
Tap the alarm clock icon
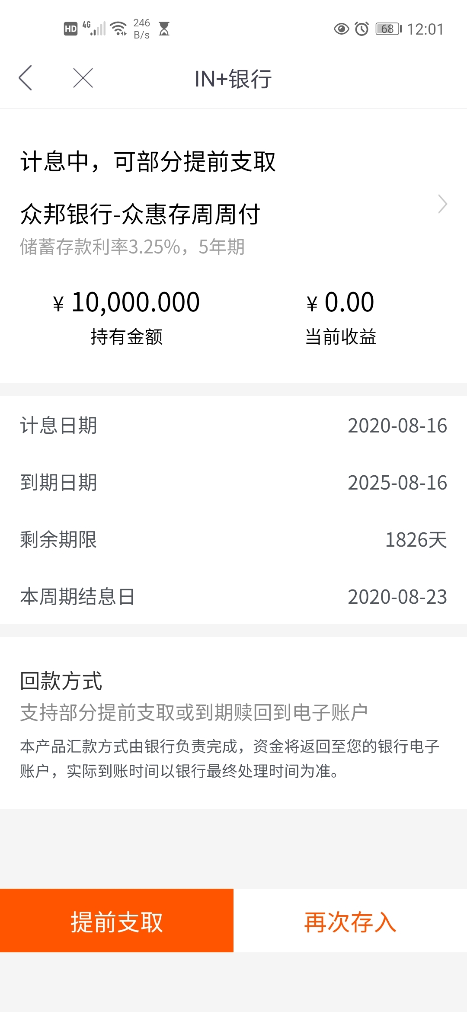pyautogui.click(x=361, y=29)
